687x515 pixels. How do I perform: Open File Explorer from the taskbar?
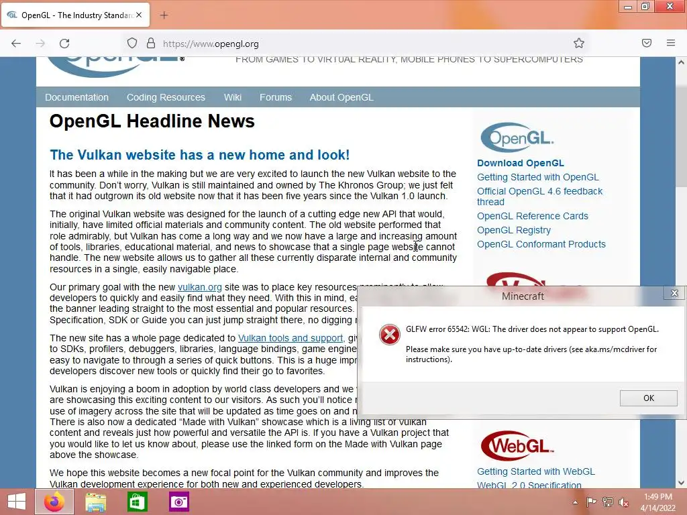pos(95,502)
